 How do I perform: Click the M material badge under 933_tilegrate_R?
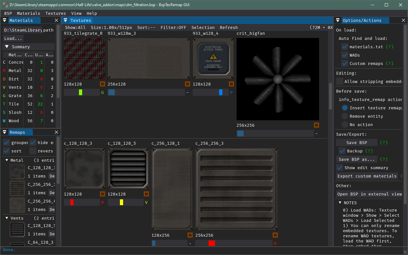coord(102,84)
